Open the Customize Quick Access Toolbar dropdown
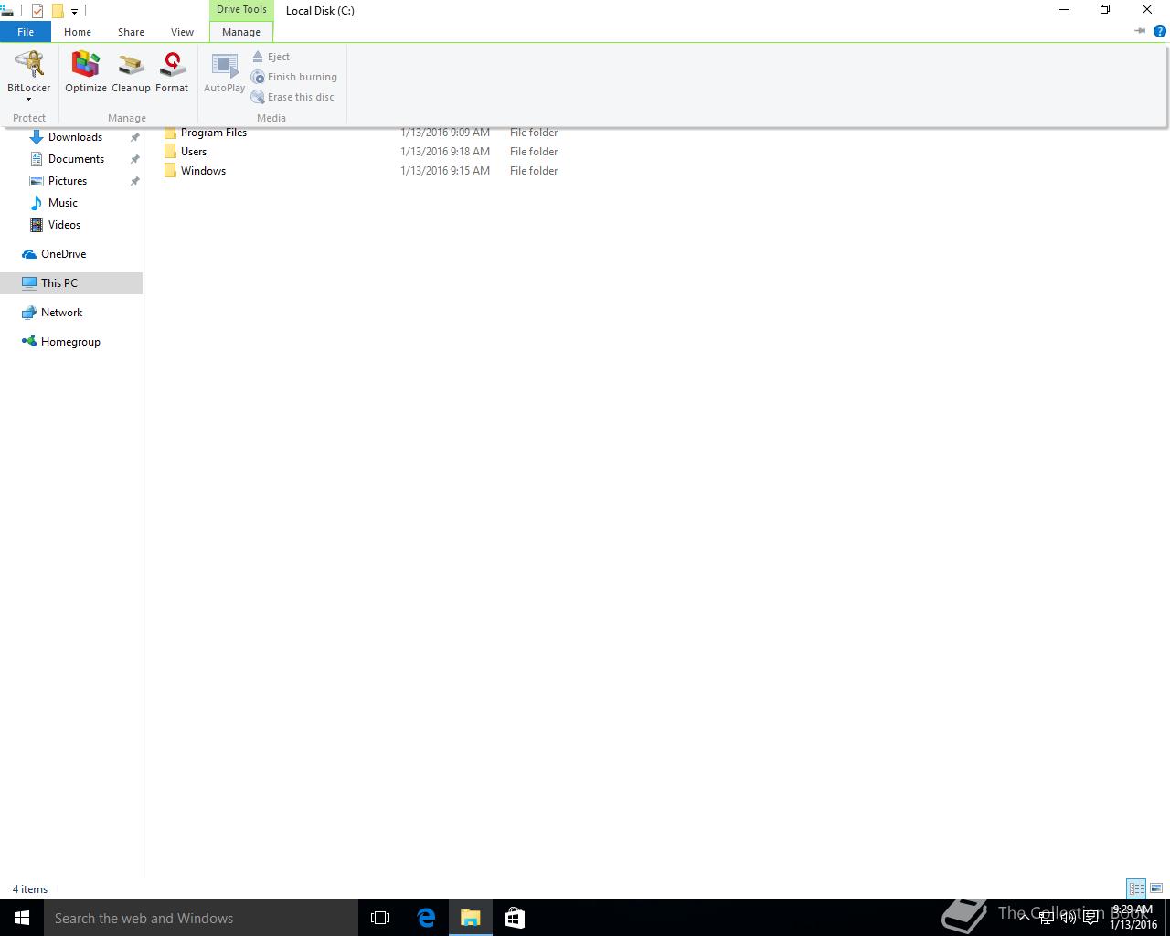 74,12
